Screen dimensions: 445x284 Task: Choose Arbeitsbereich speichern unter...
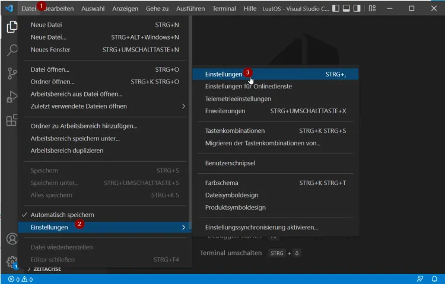[104, 139]
